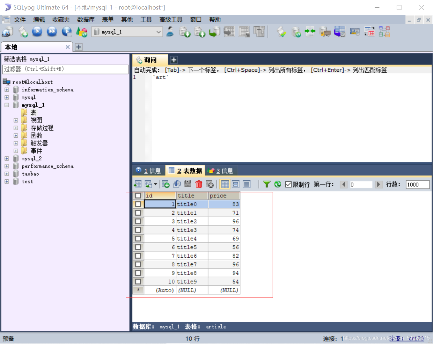Screen dimensions: 433x344
Task: Switch to form view mode icon
Action: pyautogui.click(x=236, y=184)
